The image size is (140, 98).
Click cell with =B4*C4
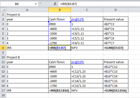click(115, 29)
